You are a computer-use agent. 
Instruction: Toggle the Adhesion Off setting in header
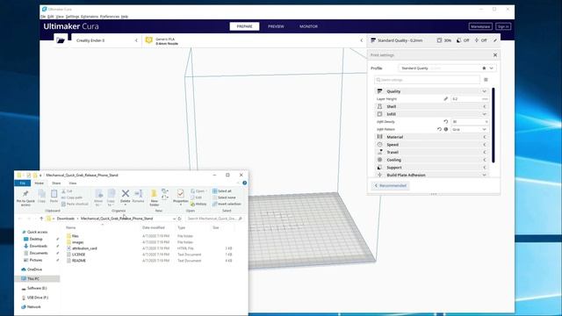tap(480, 40)
